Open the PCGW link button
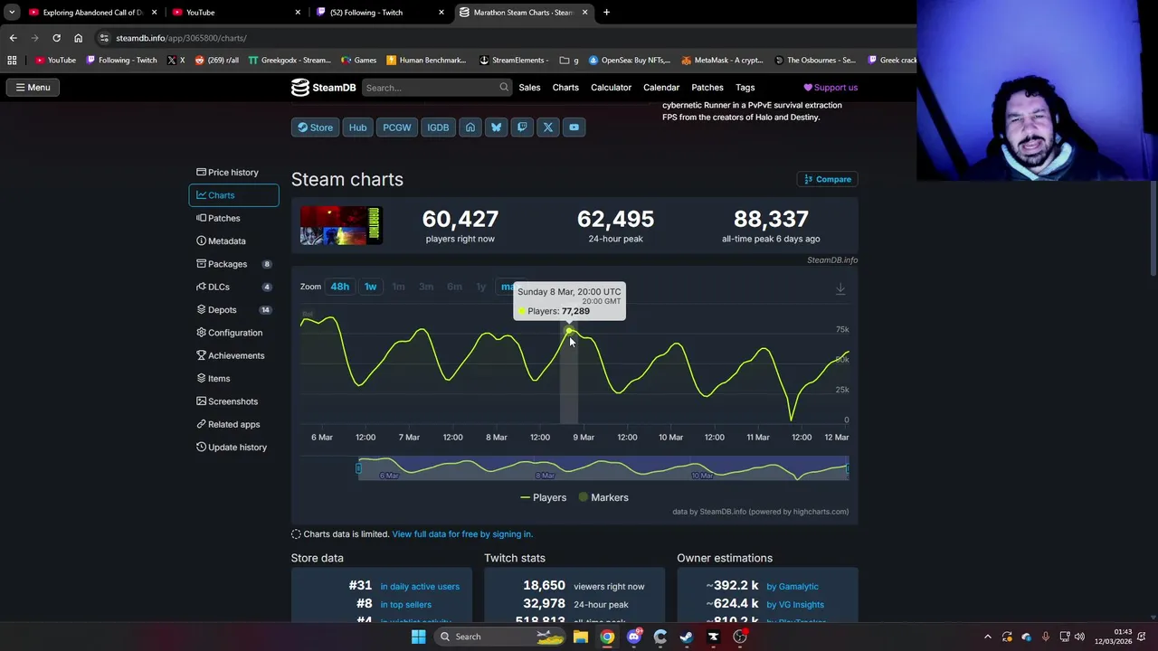The height and width of the screenshot is (651, 1158). pyautogui.click(x=397, y=127)
